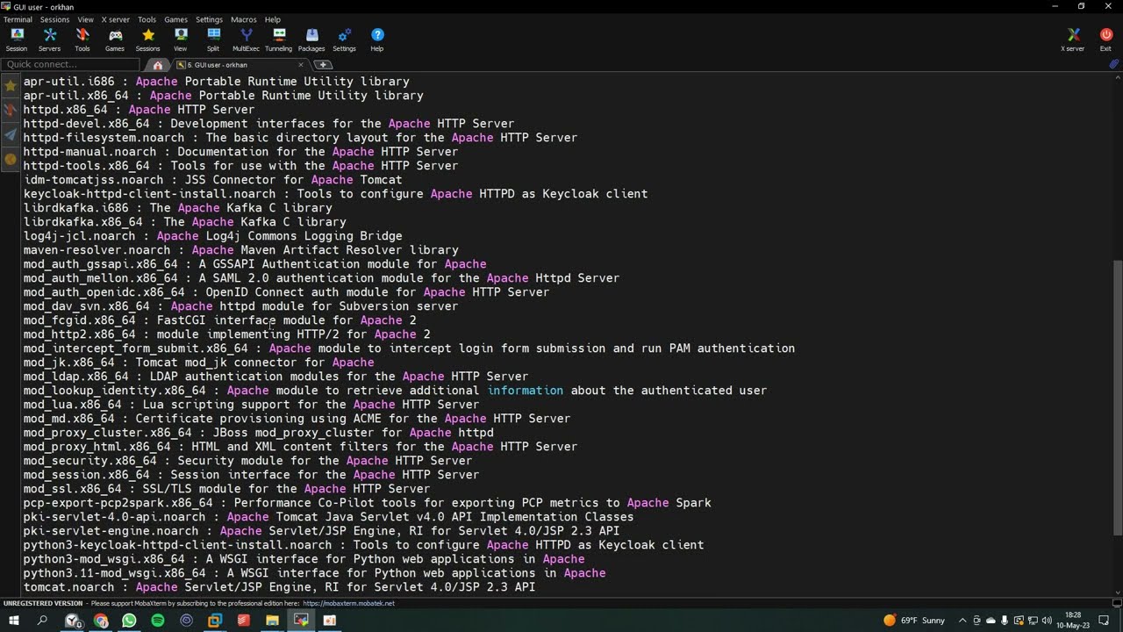1123x632 pixels.
Task: Click the 'log4j-jcl.noarch' package name
Action: coord(80,236)
